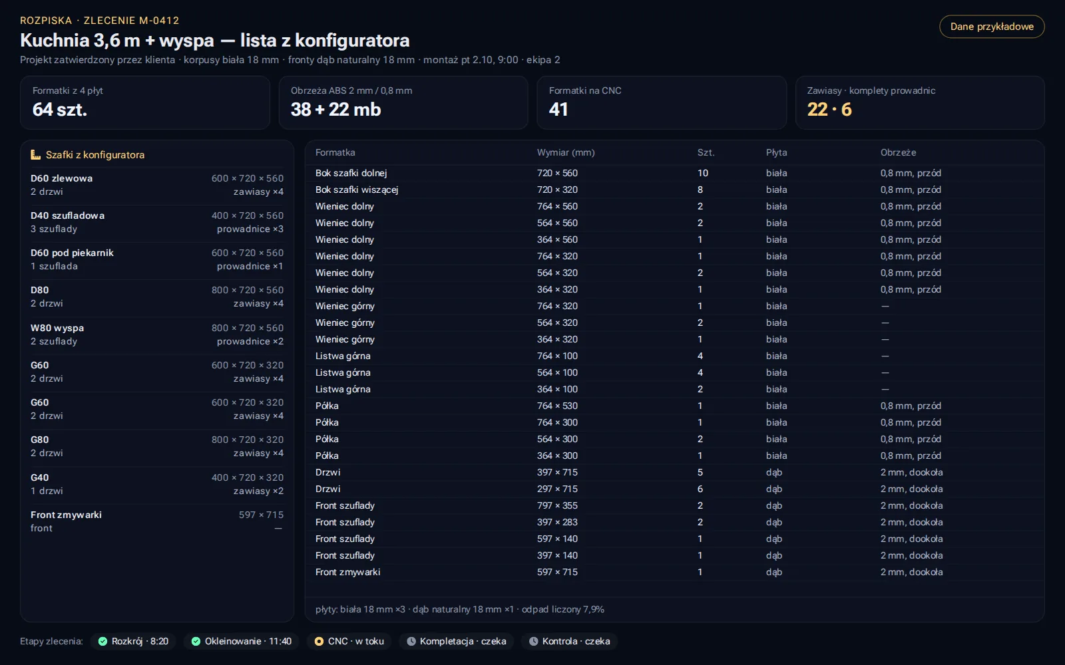This screenshot has width=1065, height=665.
Task: Select the Formatki z 4 płyt card
Action: coord(145,102)
